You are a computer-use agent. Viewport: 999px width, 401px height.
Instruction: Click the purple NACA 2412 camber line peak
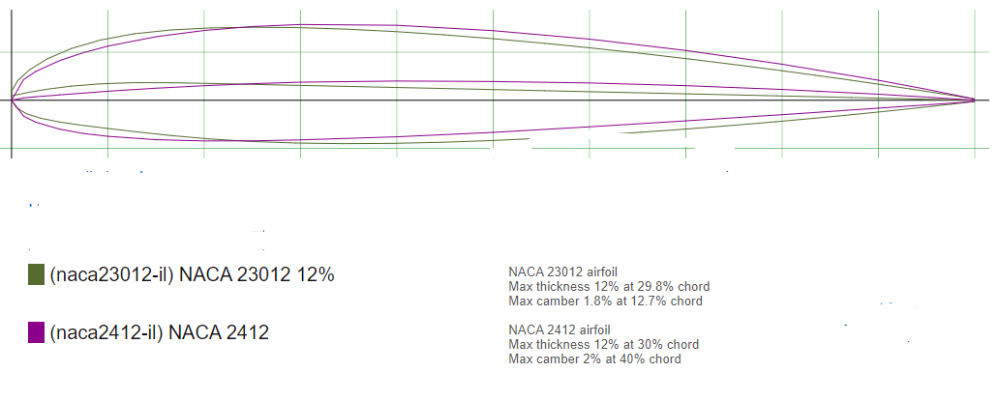click(397, 81)
